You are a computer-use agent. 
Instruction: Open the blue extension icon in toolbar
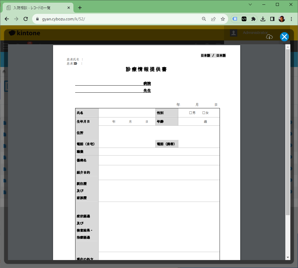click(x=235, y=19)
